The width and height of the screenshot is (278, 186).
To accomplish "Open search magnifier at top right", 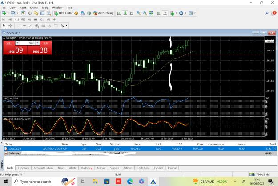I will pos(267,13).
